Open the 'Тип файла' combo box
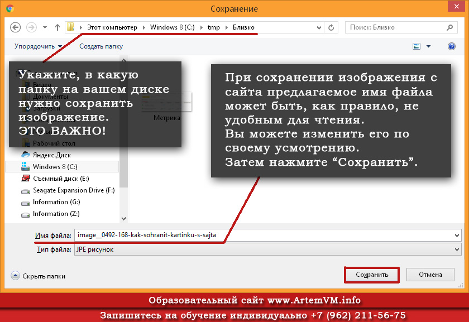The image size is (469, 322). pyautogui.click(x=267, y=249)
